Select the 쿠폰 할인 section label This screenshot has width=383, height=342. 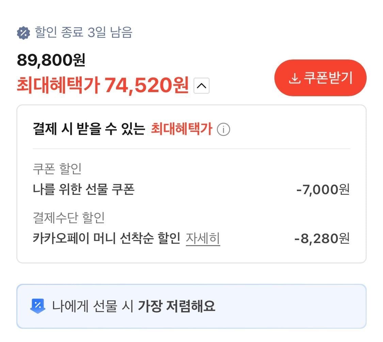pyautogui.click(x=57, y=169)
